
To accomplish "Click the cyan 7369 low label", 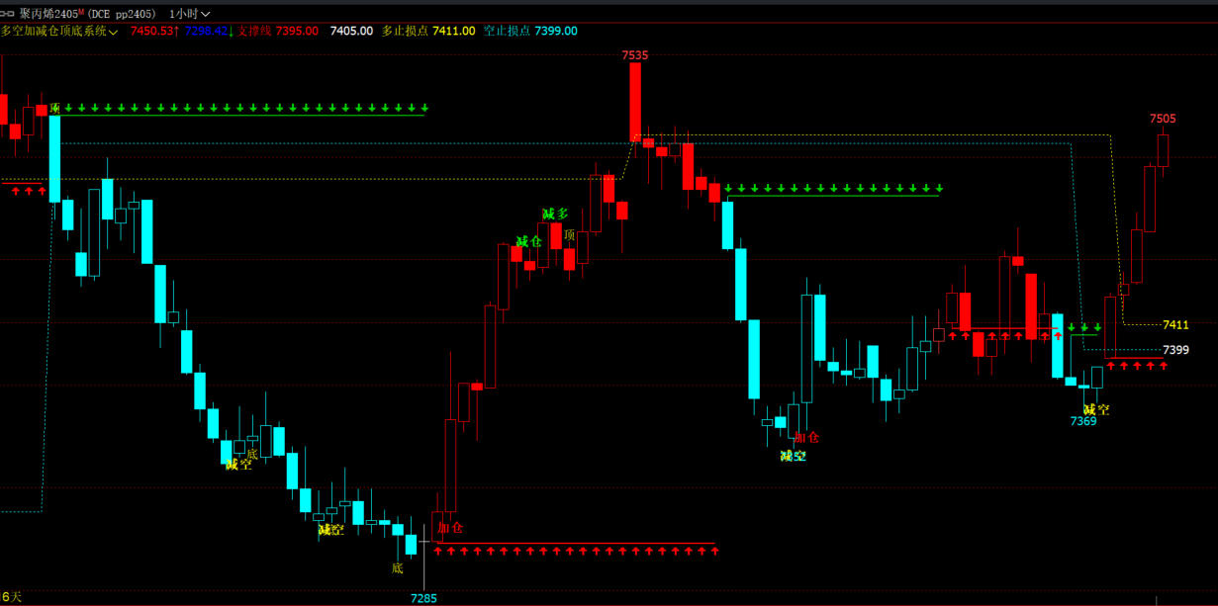I will (x=1083, y=421).
